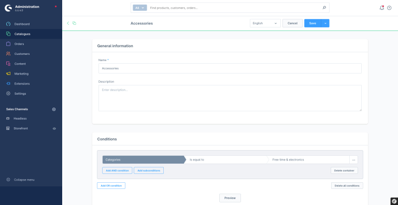Select the Headless sales channel label

[20, 119]
